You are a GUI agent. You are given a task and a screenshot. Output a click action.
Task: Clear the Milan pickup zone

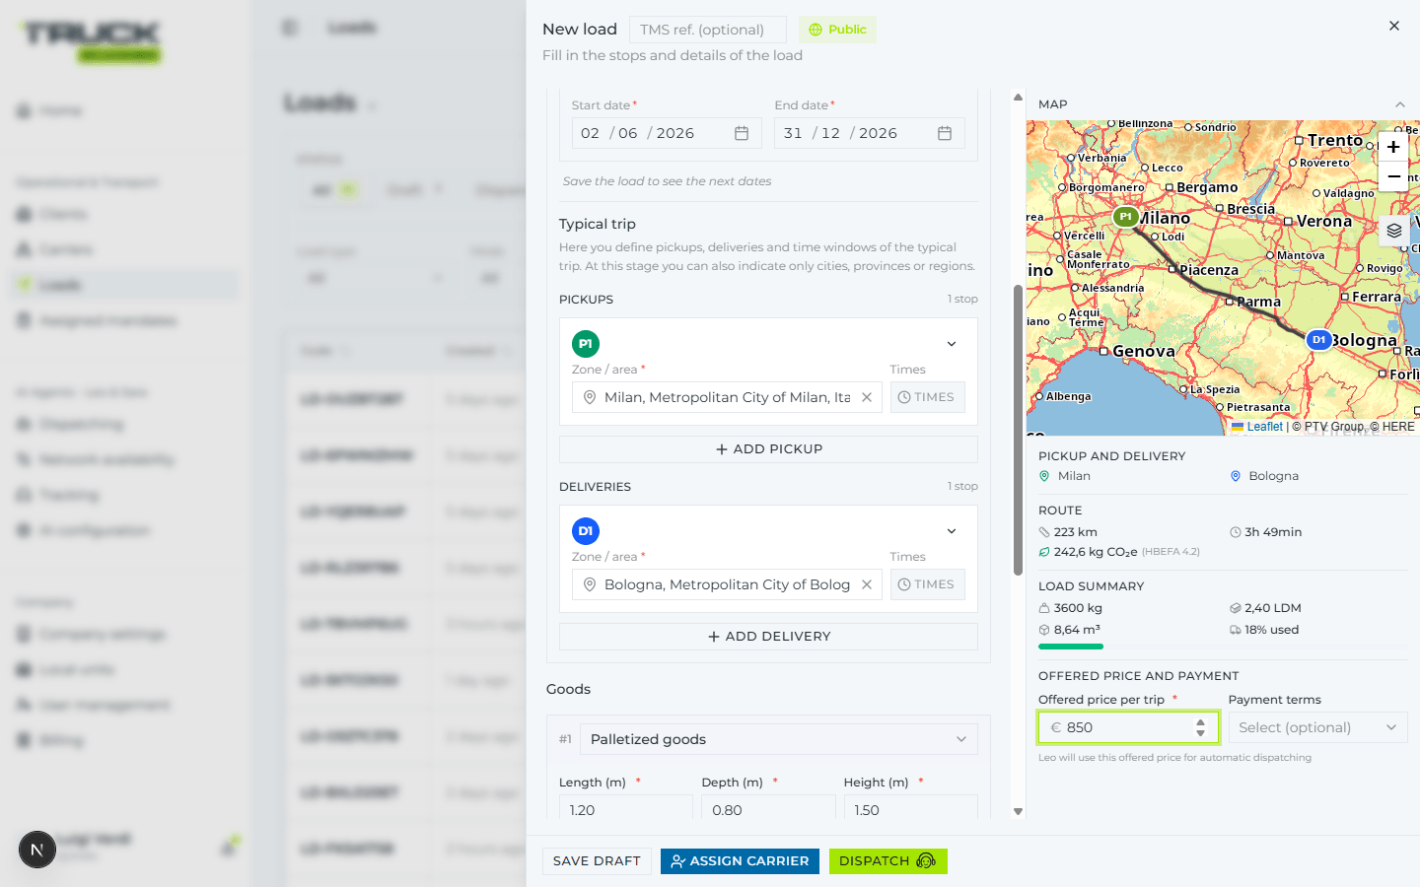(867, 397)
